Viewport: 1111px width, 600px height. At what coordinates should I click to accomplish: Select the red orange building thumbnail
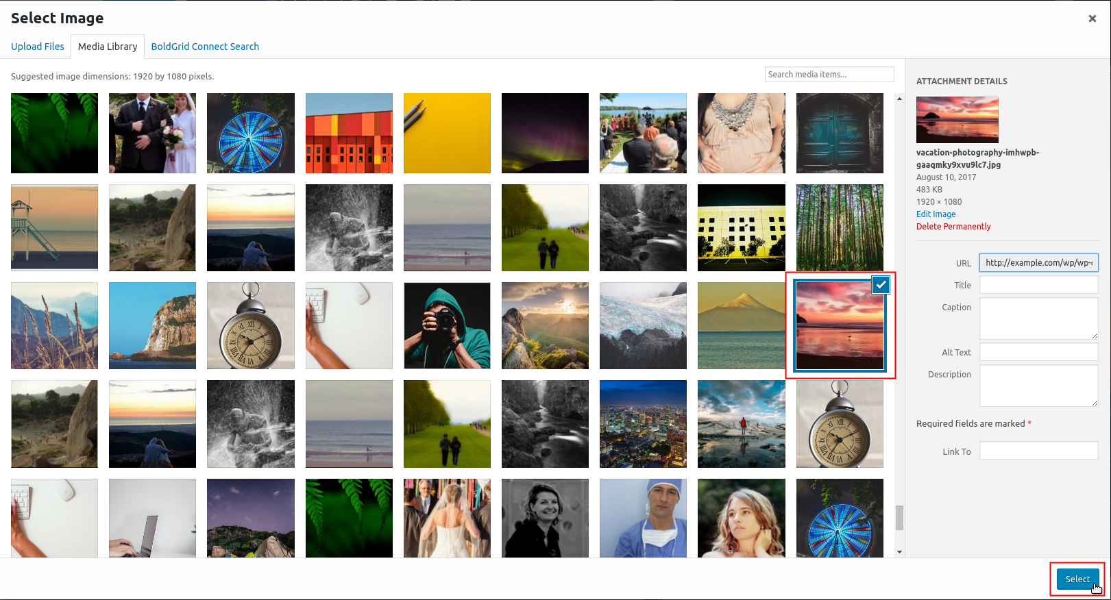tap(349, 133)
